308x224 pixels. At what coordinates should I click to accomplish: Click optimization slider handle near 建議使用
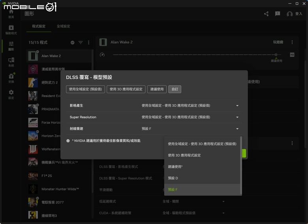coord(276,55)
